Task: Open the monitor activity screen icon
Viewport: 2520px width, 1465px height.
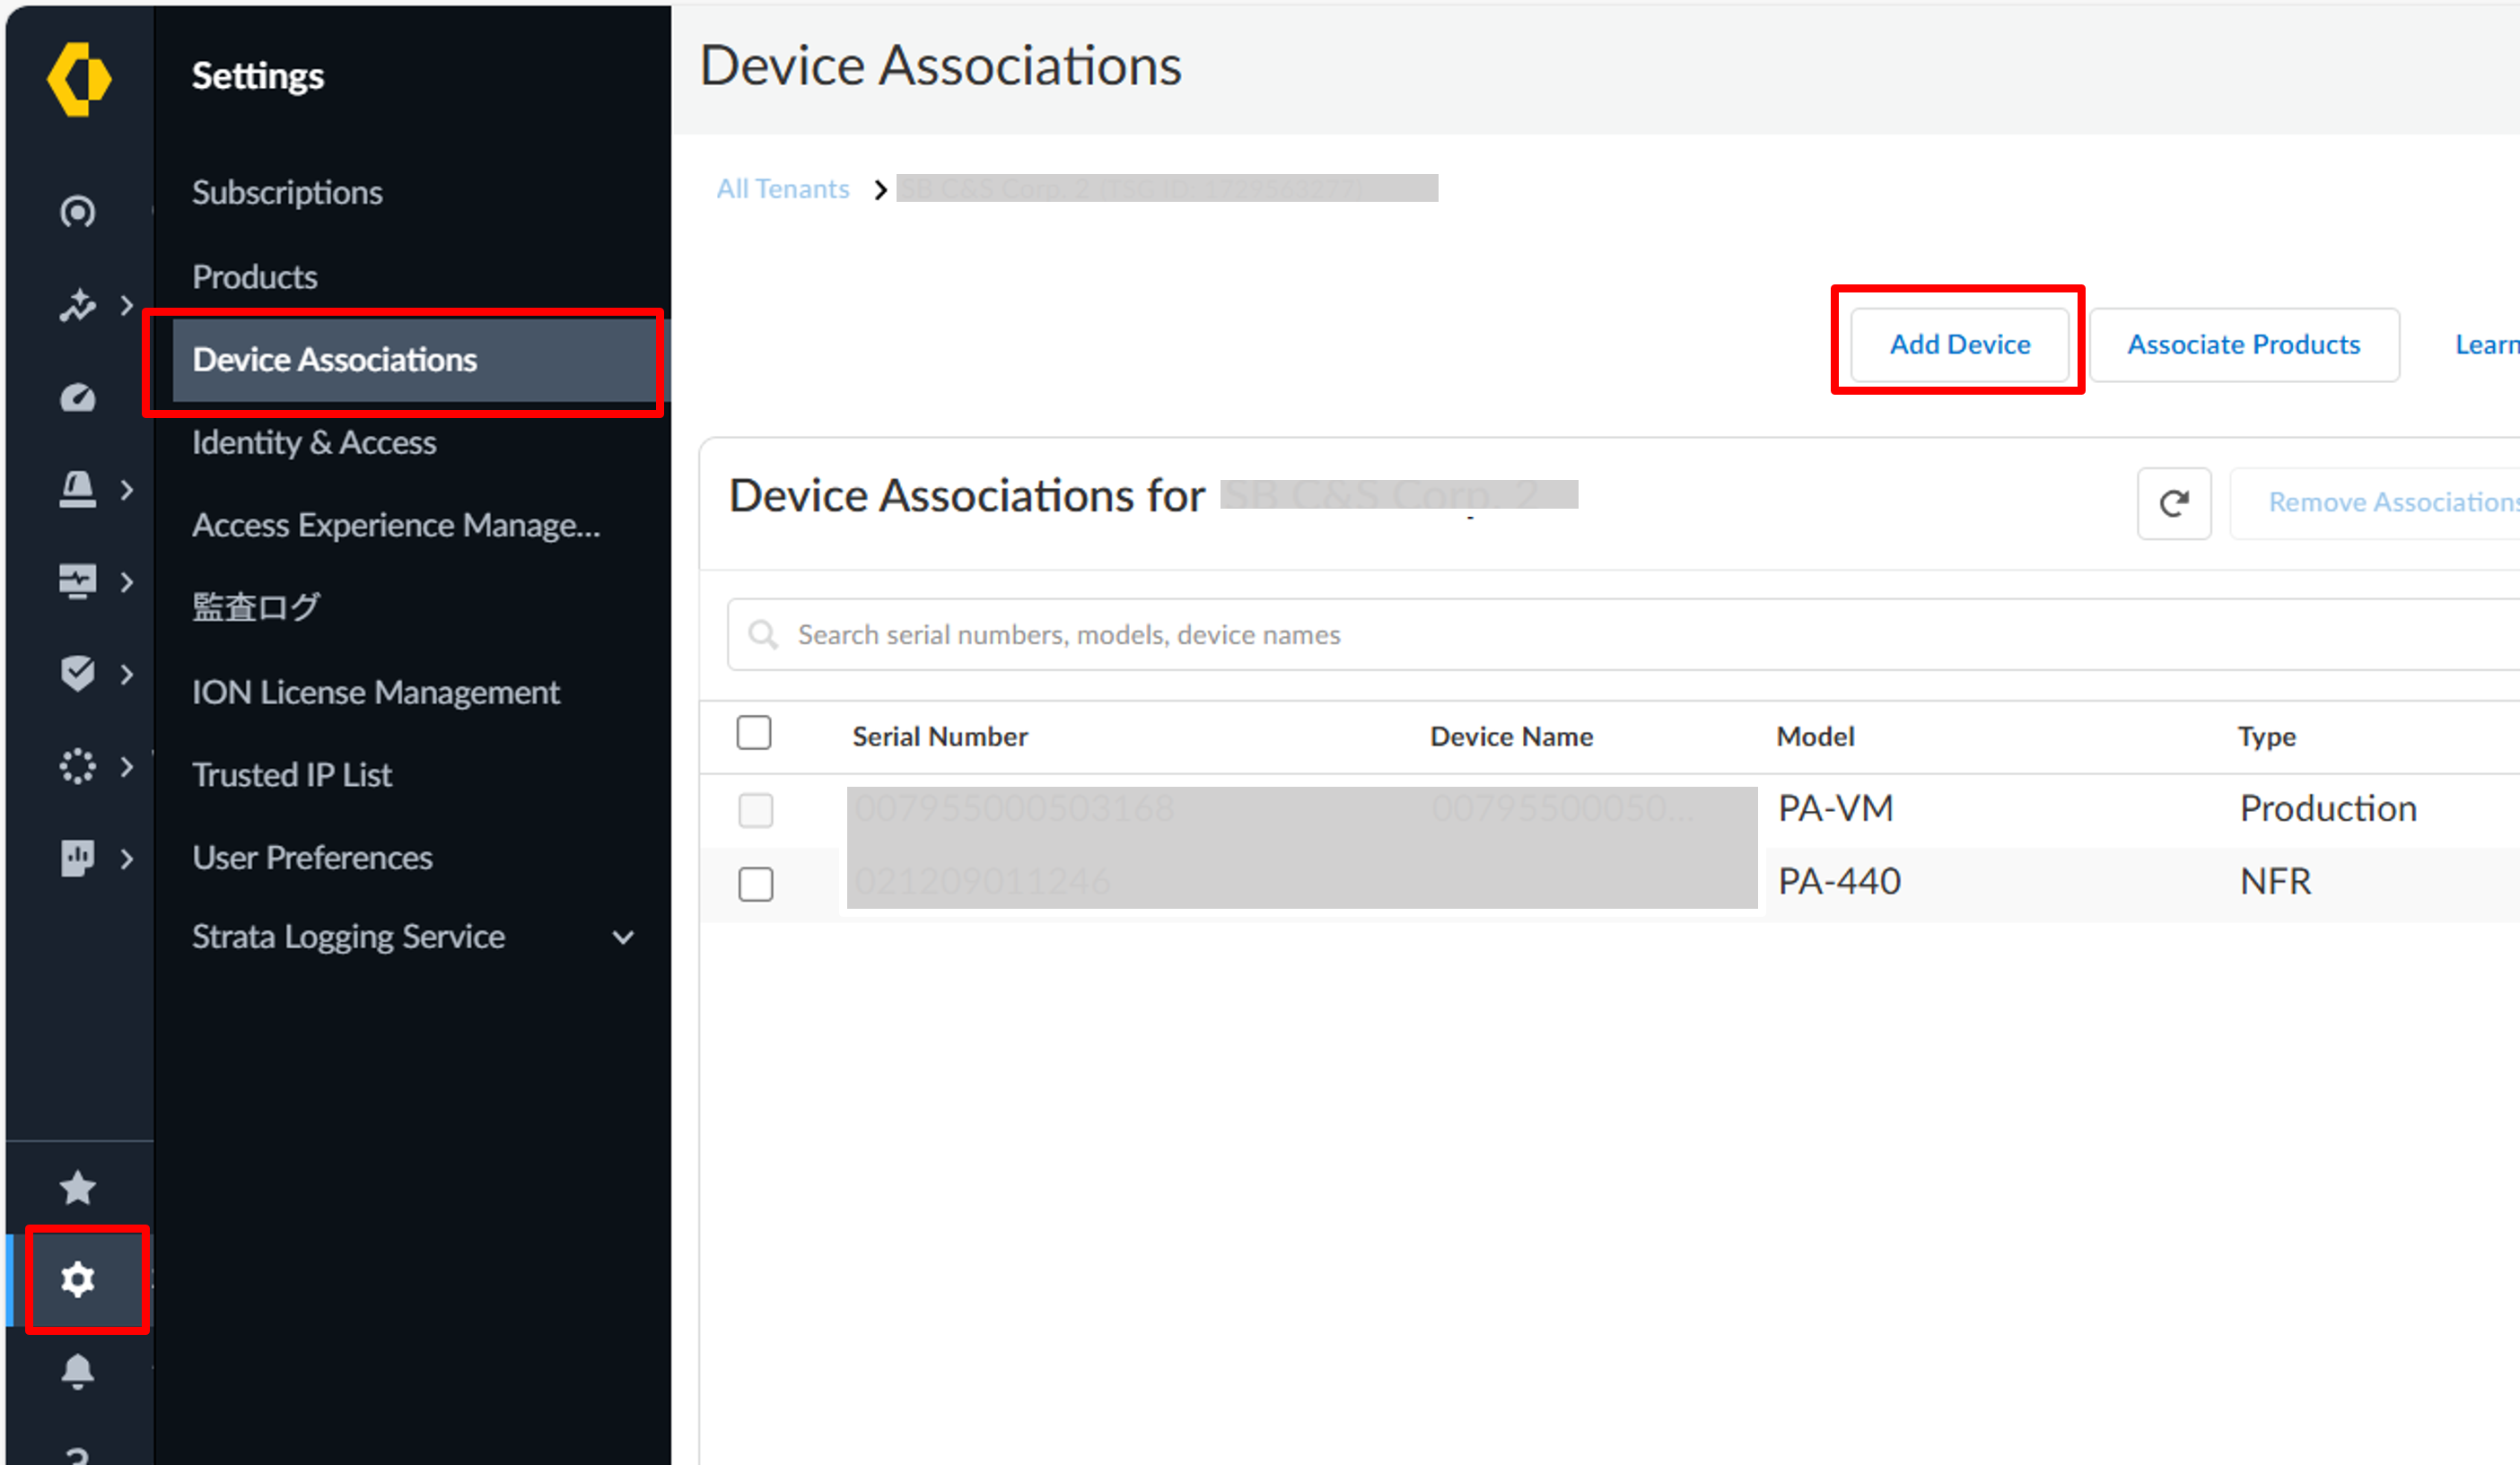Action: 78,581
